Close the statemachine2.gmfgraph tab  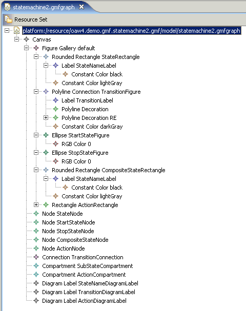click(81, 7)
